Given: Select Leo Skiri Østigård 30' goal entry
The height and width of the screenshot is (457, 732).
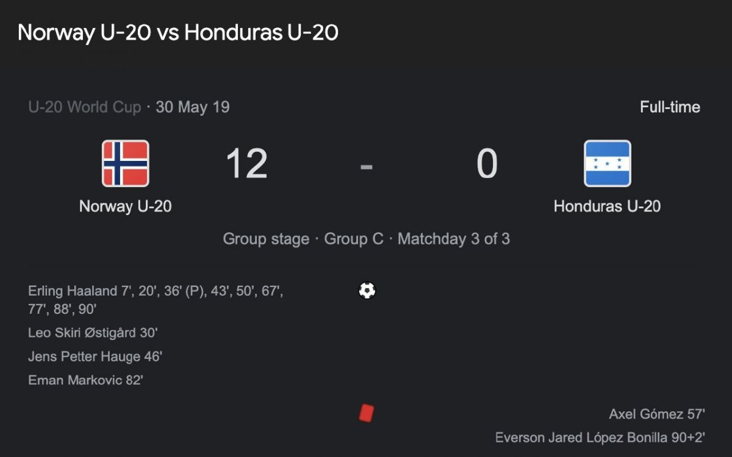Looking at the screenshot, I should [x=93, y=333].
